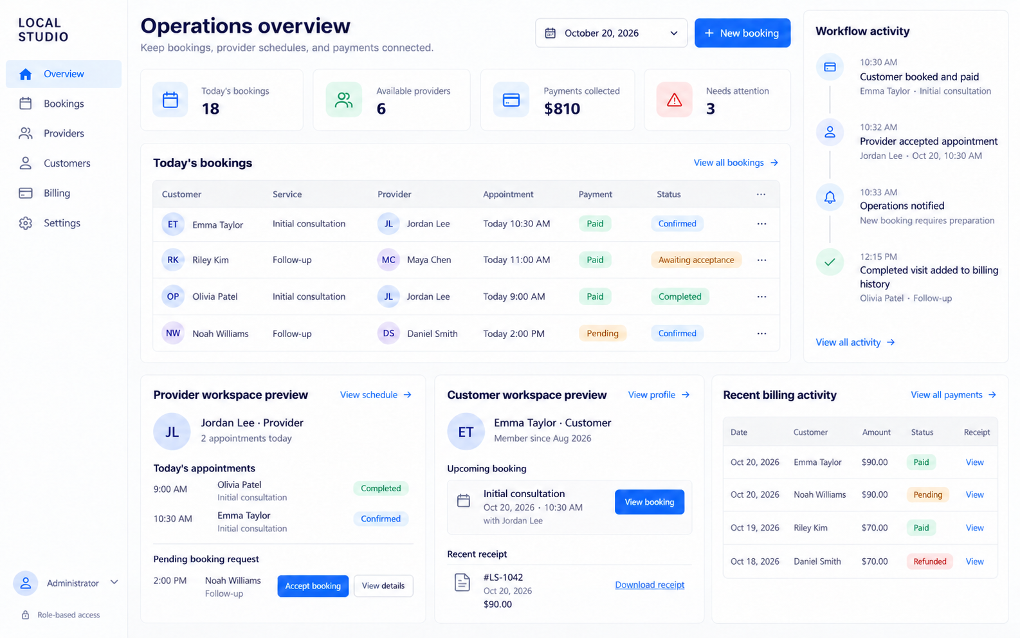
Task: Click the Awaiting acceptance status badge
Action: (x=696, y=260)
